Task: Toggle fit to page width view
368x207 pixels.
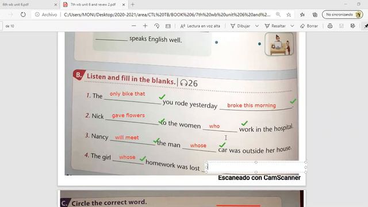Action: (x=168, y=26)
